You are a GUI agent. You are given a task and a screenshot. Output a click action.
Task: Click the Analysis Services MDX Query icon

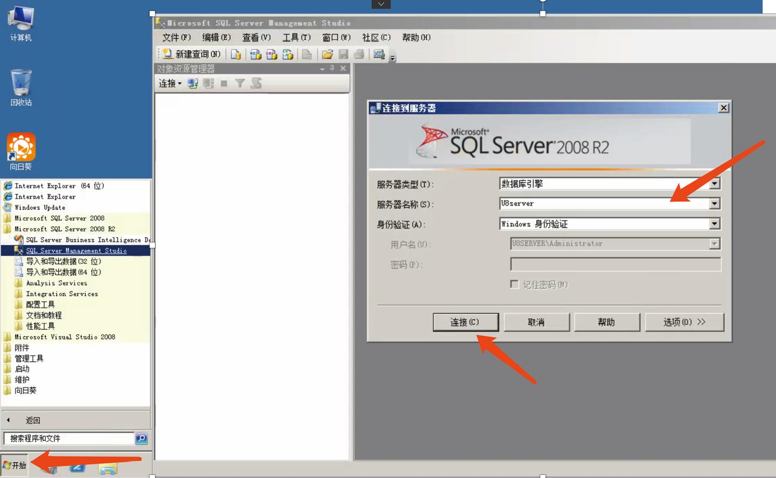[256, 54]
